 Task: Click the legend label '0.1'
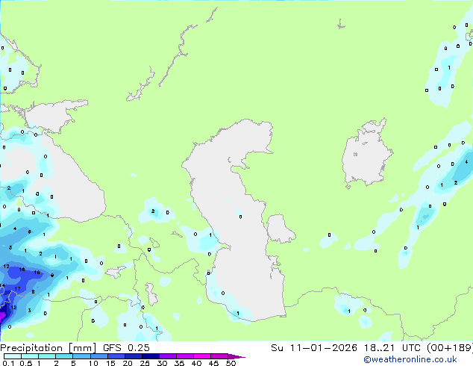tap(8, 363)
